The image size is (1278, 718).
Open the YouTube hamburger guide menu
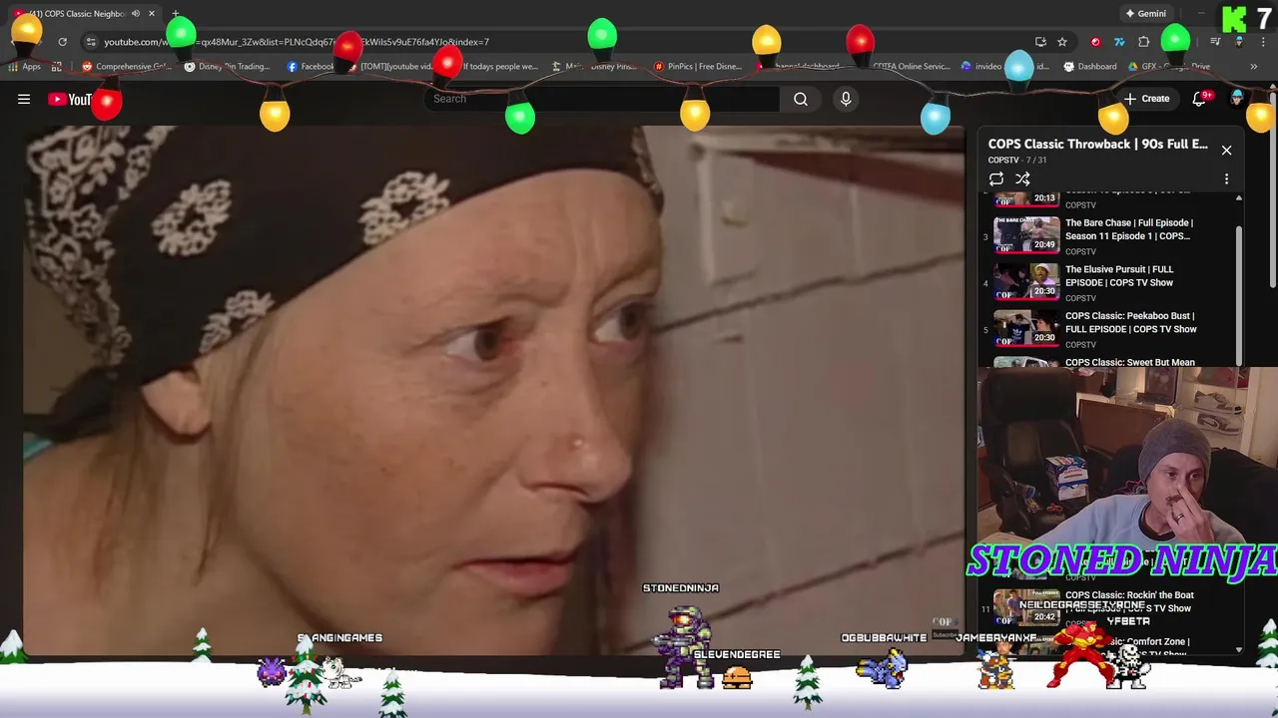click(x=24, y=99)
